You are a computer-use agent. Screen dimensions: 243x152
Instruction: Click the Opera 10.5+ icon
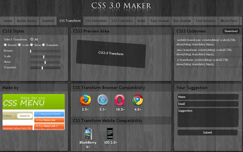pyautogui.click(x=119, y=100)
